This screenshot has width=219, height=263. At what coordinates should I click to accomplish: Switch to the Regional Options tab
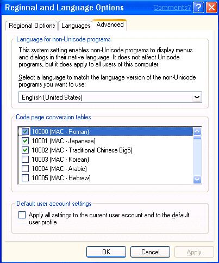point(32,26)
